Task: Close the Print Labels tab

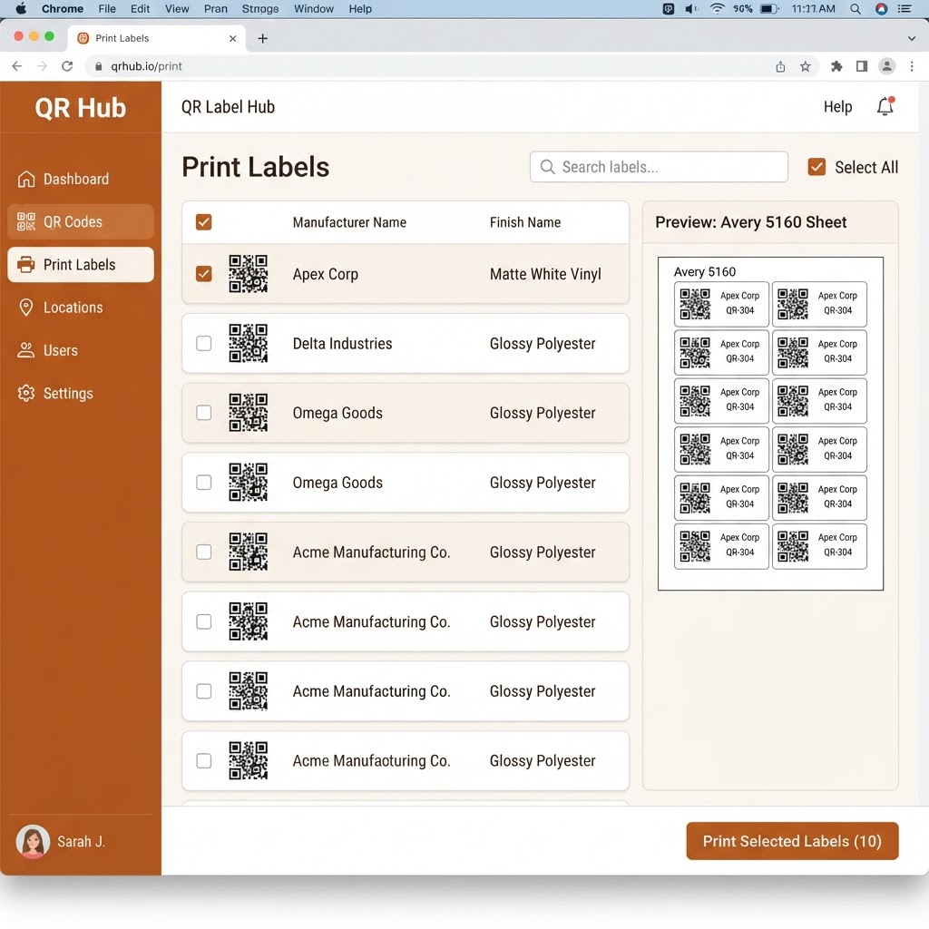Action: coord(233,38)
